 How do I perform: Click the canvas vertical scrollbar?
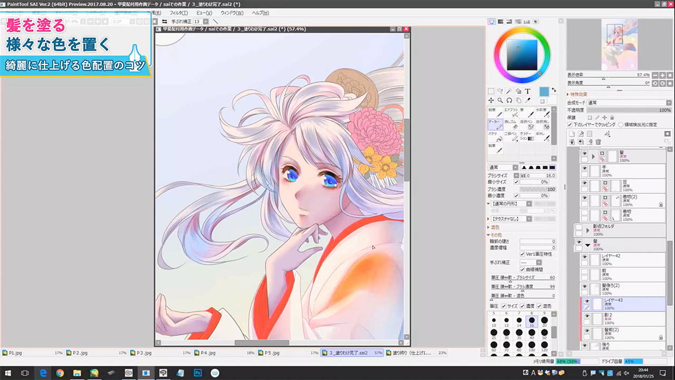[406, 150]
